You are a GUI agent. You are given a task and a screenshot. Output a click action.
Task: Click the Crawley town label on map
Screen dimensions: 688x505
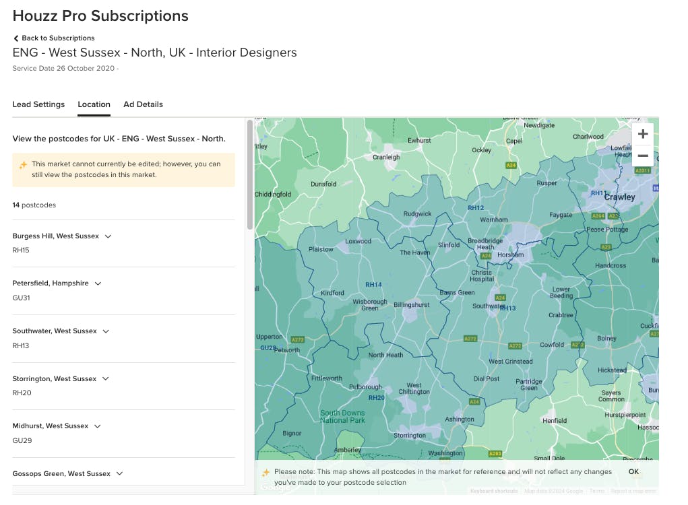click(619, 197)
